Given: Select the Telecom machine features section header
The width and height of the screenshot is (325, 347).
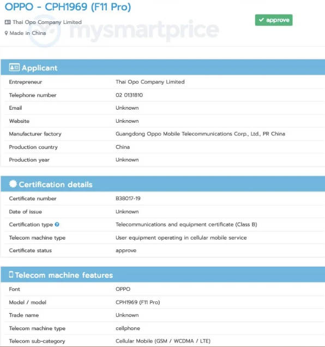Looking at the screenshot, I should coord(163,274).
